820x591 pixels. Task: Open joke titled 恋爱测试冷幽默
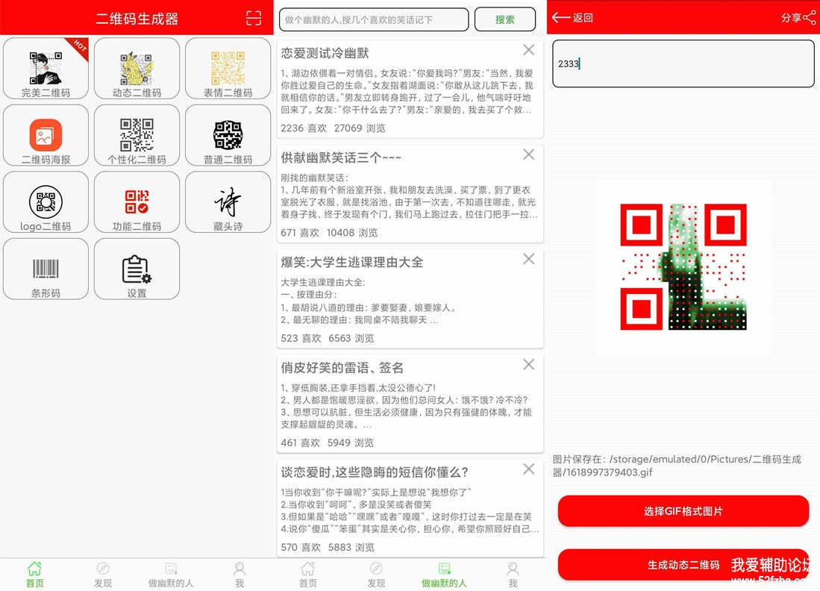(x=325, y=53)
